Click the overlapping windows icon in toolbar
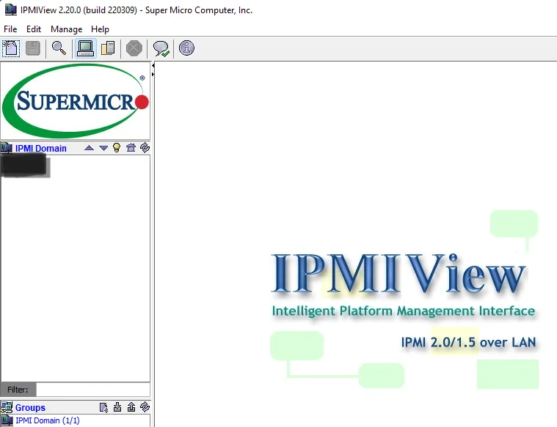Screen dimensions: 557x427 108,48
